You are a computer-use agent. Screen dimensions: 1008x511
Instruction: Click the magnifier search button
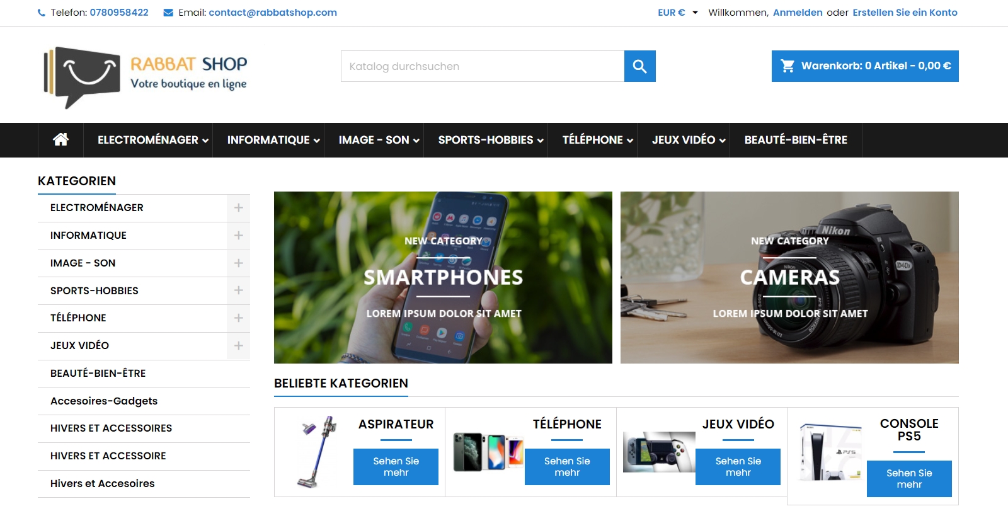(x=640, y=66)
